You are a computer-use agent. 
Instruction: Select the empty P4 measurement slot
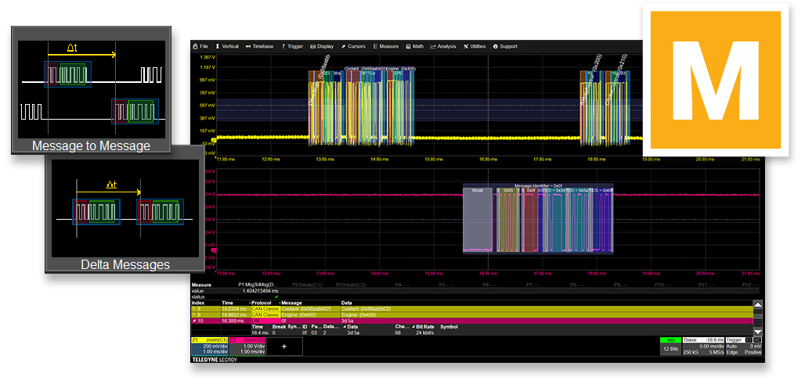(x=402, y=285)
